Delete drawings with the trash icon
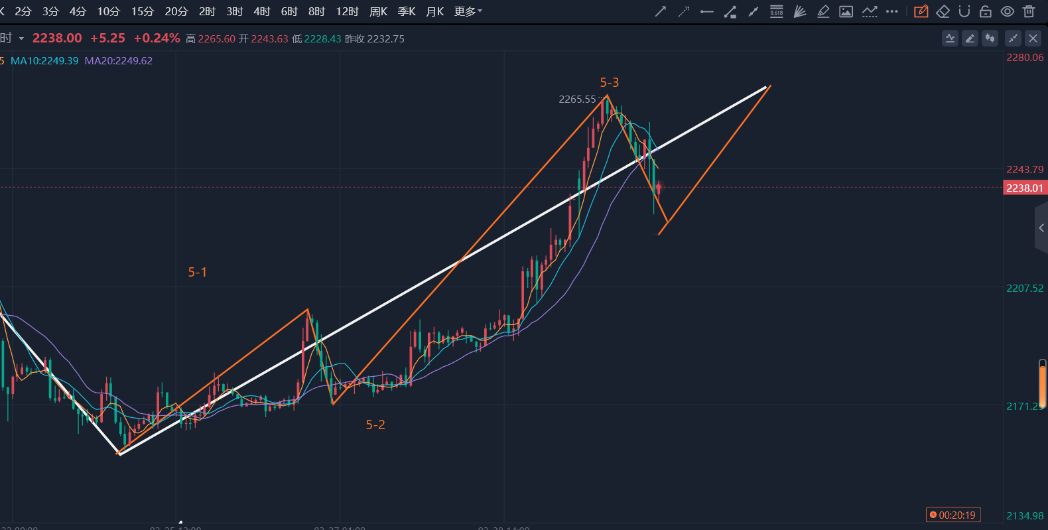This screenshot has height=530, width=1048. pyautogui.click(x=1029, y=11)
